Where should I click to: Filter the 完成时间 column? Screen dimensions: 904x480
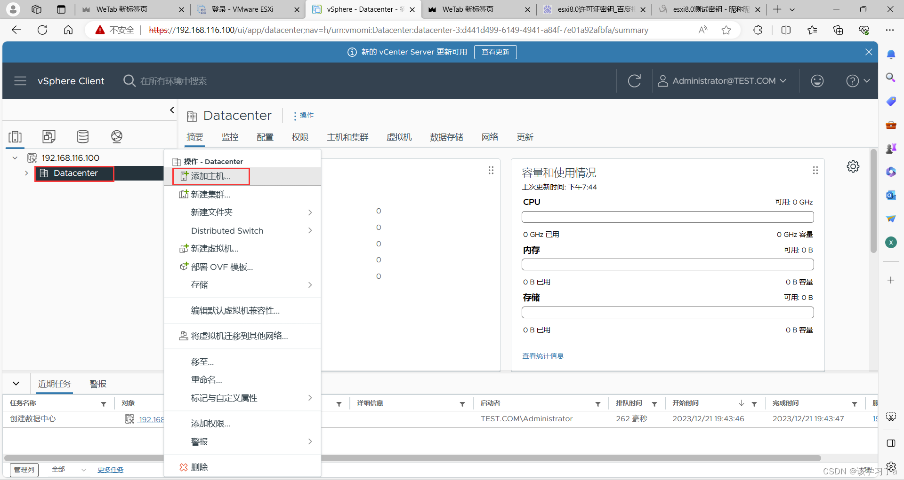pos(855,404)
